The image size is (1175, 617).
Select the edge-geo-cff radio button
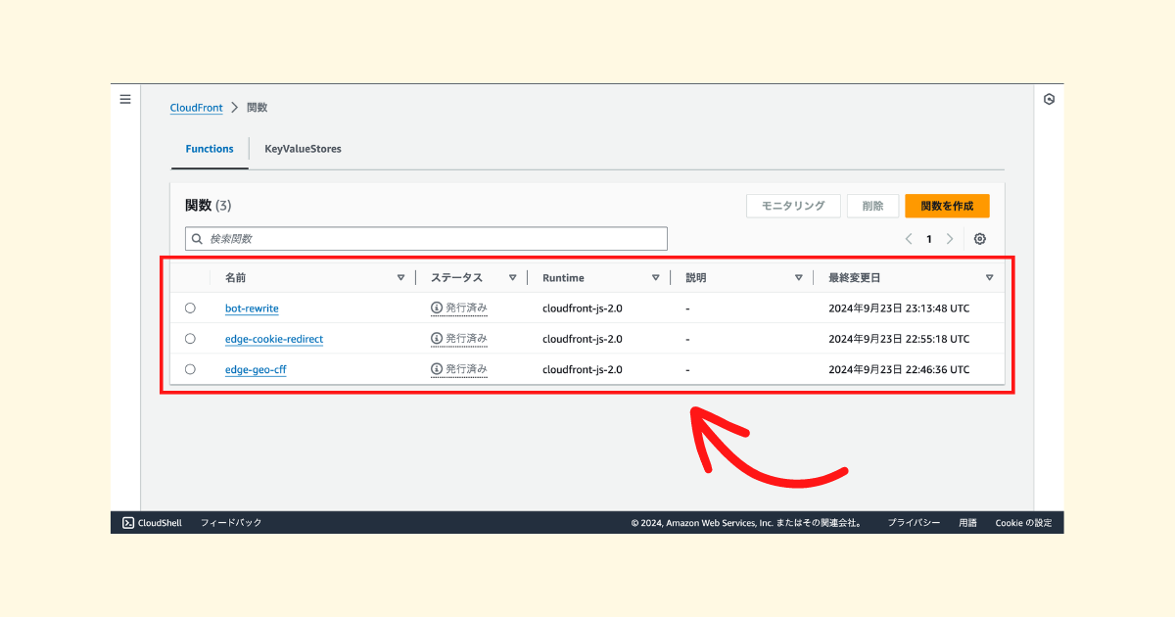(190, 369)
